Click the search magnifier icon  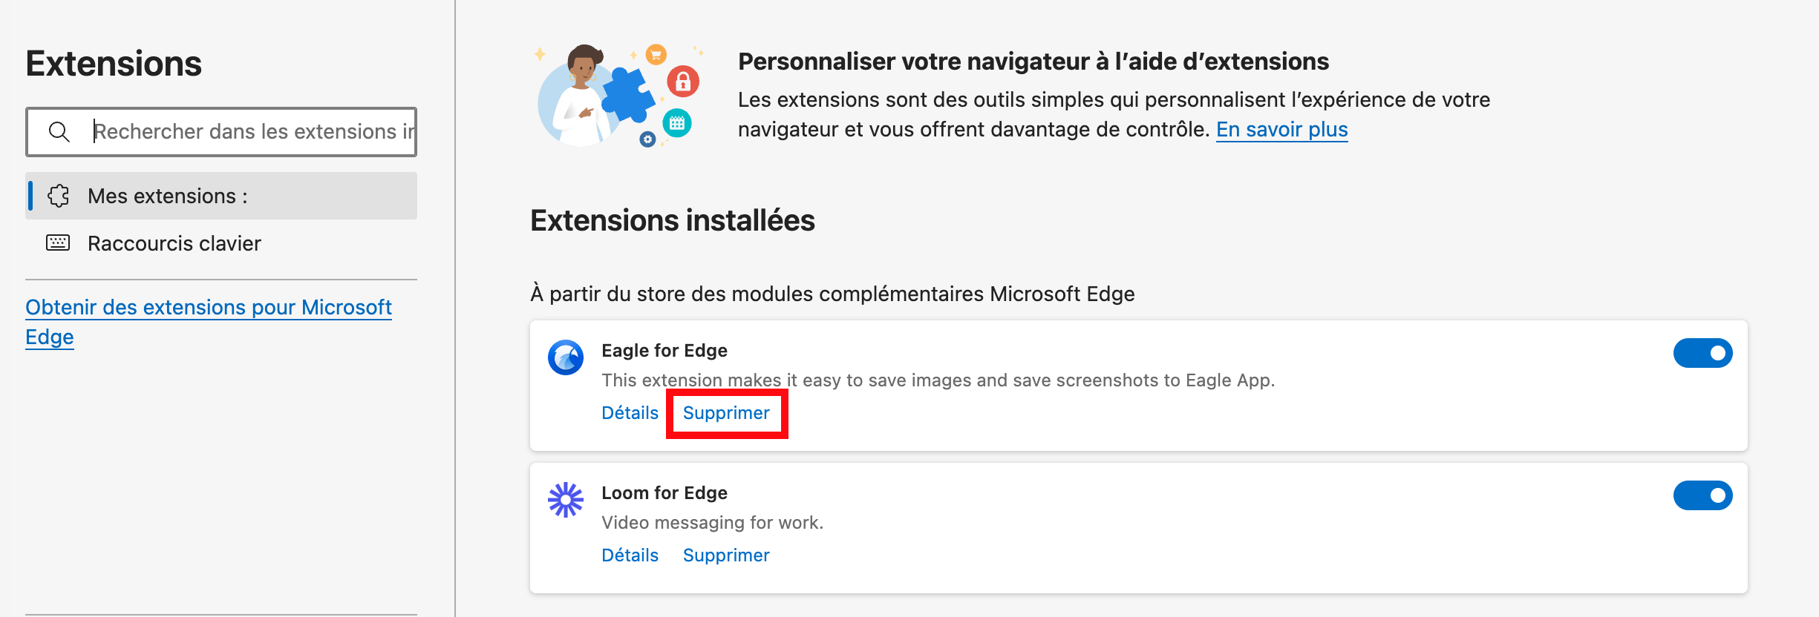(x=59, y=132)
